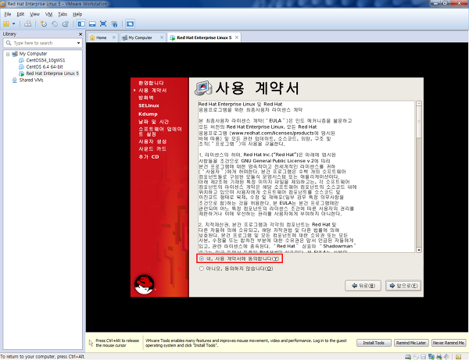Viewport: 469px width, 360px height.
Task: Open the View menu
Action: pos(34,14)
